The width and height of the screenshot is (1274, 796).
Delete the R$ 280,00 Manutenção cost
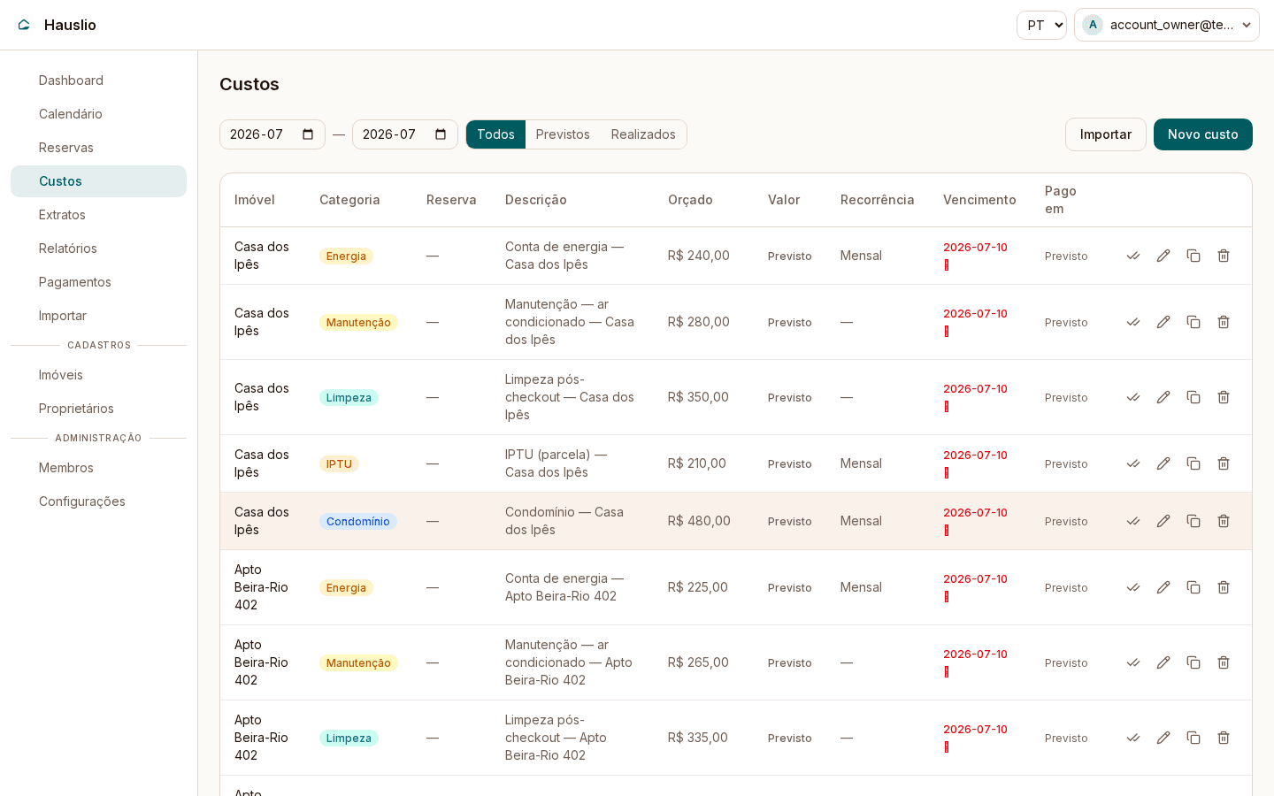coord(1224,322)
